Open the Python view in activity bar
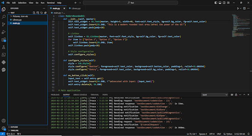 coord(4,62)
